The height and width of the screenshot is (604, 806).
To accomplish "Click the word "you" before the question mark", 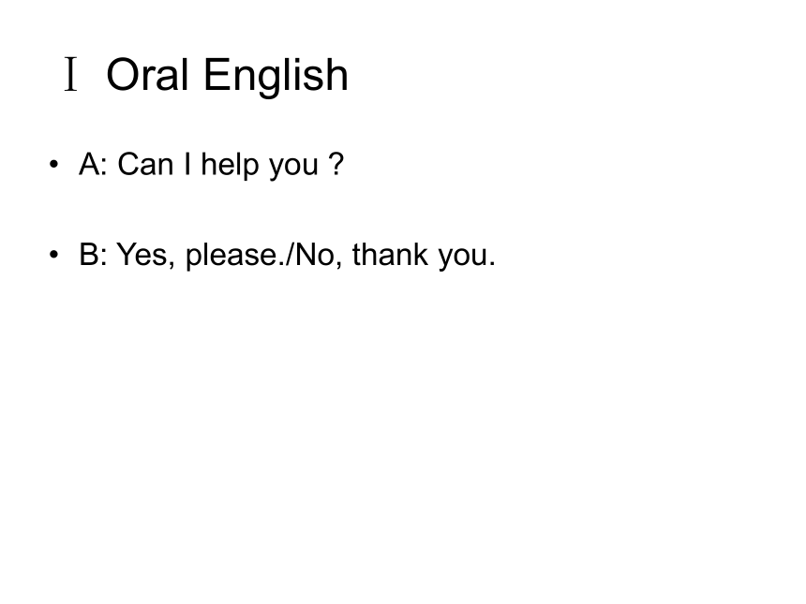I will 293,168.
